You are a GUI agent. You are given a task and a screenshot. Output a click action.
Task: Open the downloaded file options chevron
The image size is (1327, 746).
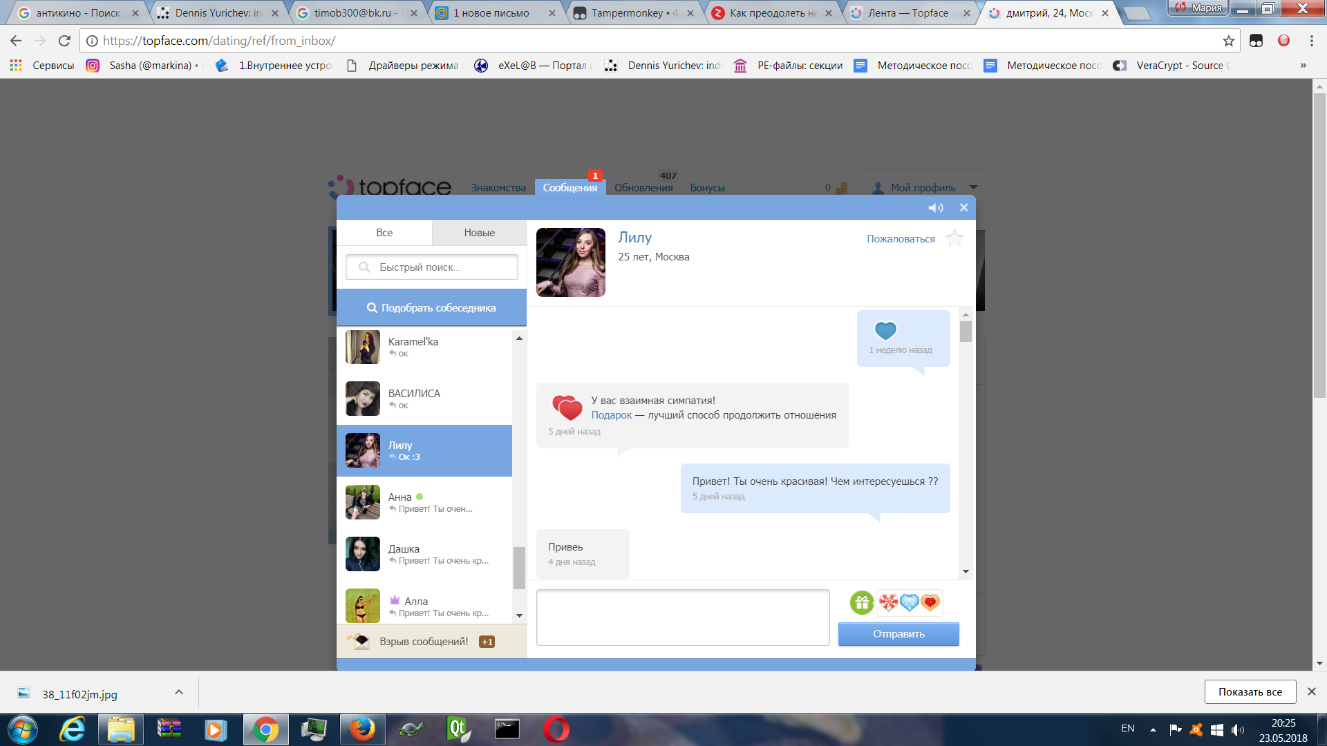click(179, 692)
